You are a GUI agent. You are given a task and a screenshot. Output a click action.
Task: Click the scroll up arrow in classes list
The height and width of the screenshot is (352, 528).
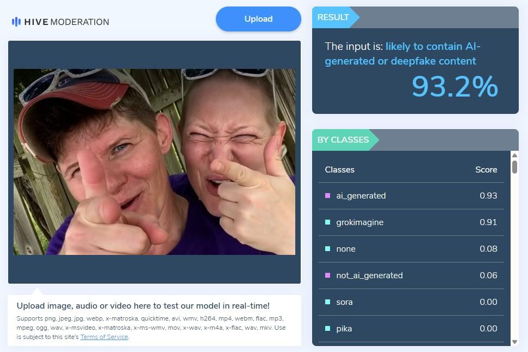pos(514,155)
